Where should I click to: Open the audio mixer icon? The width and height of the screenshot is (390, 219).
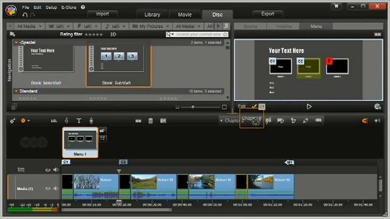tap(54, 120)
